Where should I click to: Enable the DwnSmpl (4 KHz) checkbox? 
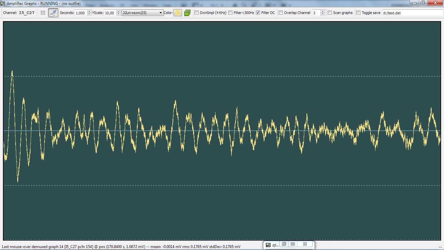(196, 13)
